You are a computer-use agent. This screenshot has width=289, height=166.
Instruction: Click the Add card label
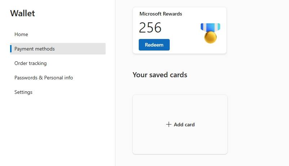point(184,125)
